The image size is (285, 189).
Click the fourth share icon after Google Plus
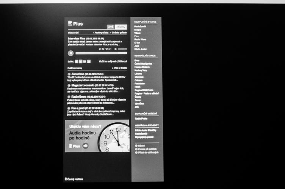(x=89, y=62)
